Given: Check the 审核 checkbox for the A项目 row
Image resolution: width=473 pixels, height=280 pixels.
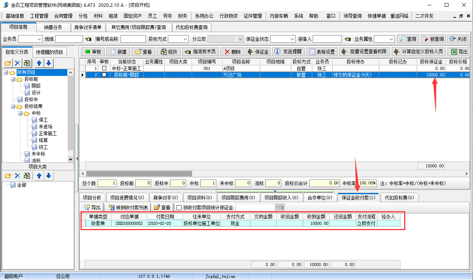Looking at the screenshot, I should pos(104,68).
